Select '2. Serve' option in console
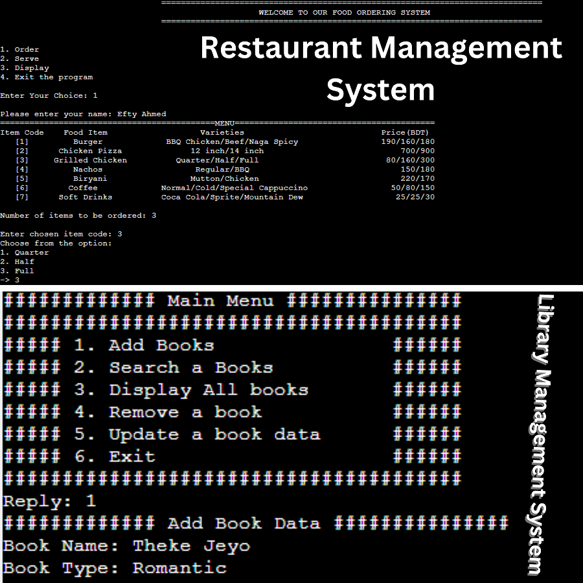This screenshot has width=583, height=583. tap(19, 58)
